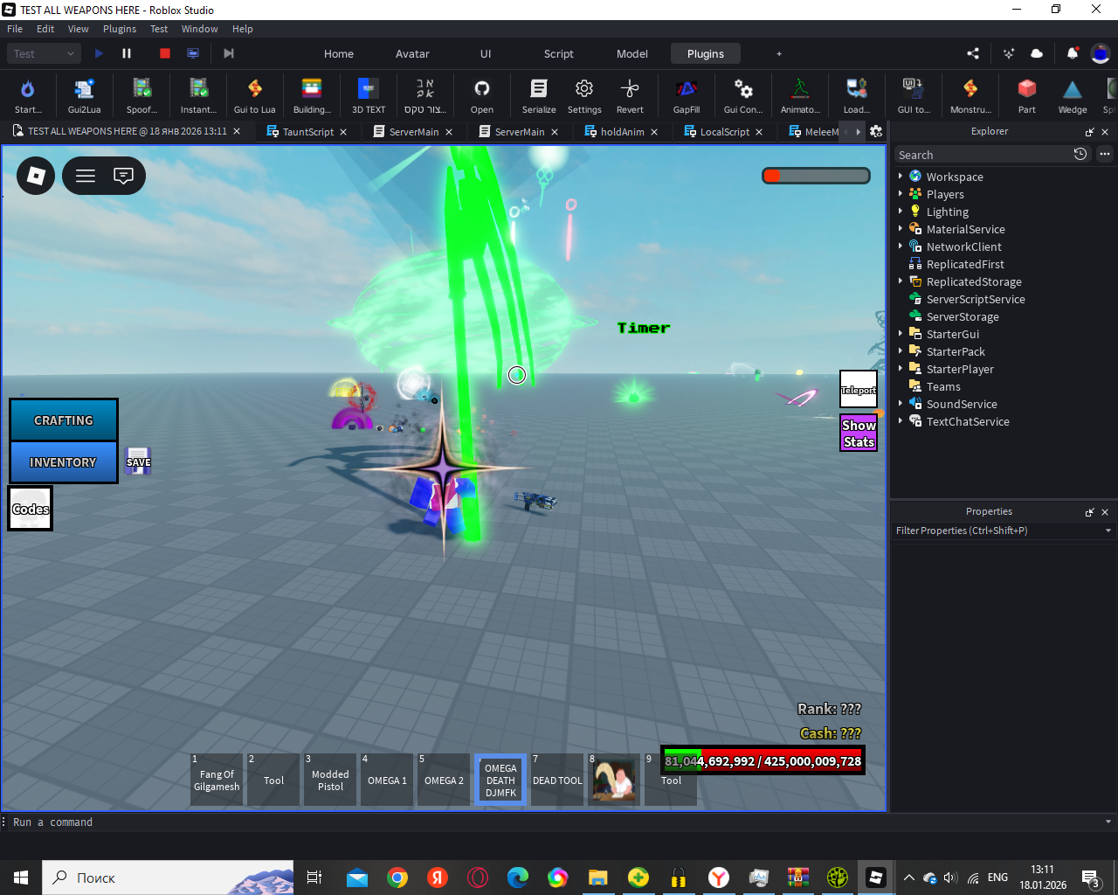Click the Show Stats button
Screen dimensions: 1118x895
pyautogui.click(x=859, y=434)
